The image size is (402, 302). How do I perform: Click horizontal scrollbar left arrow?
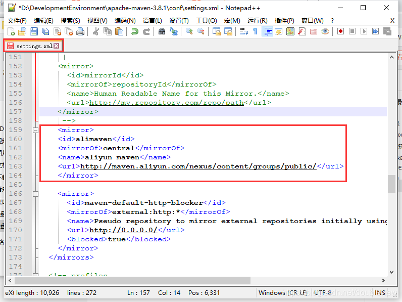coord(10,280)
